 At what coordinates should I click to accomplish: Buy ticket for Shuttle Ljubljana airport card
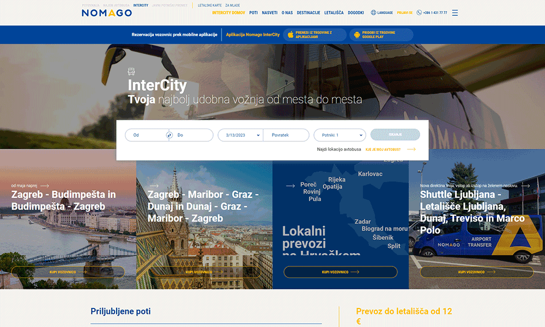(477, 272)
